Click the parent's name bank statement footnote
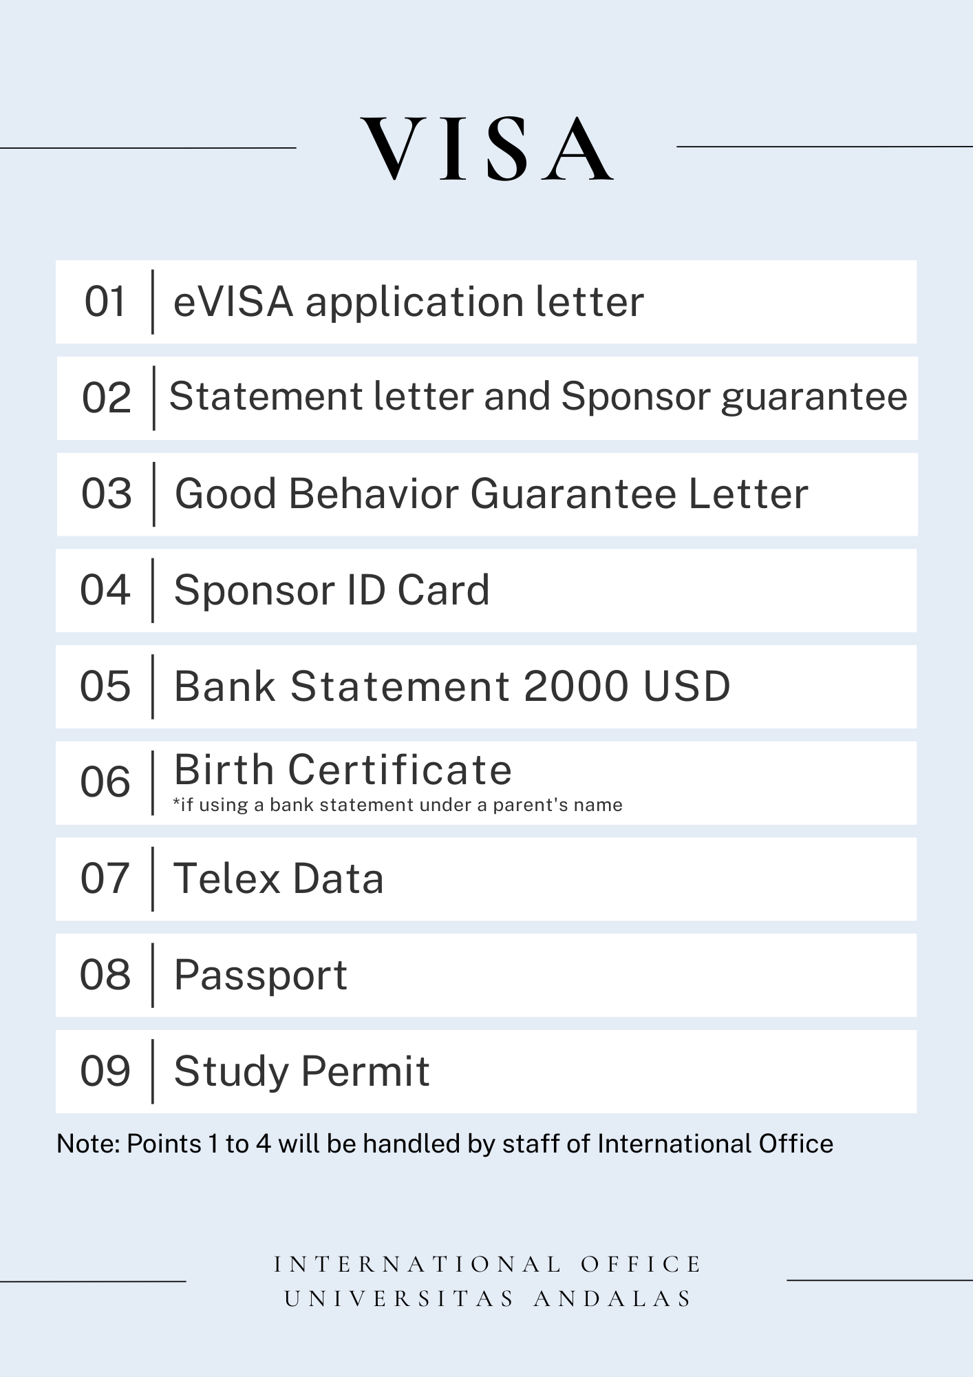 [398, 805]
